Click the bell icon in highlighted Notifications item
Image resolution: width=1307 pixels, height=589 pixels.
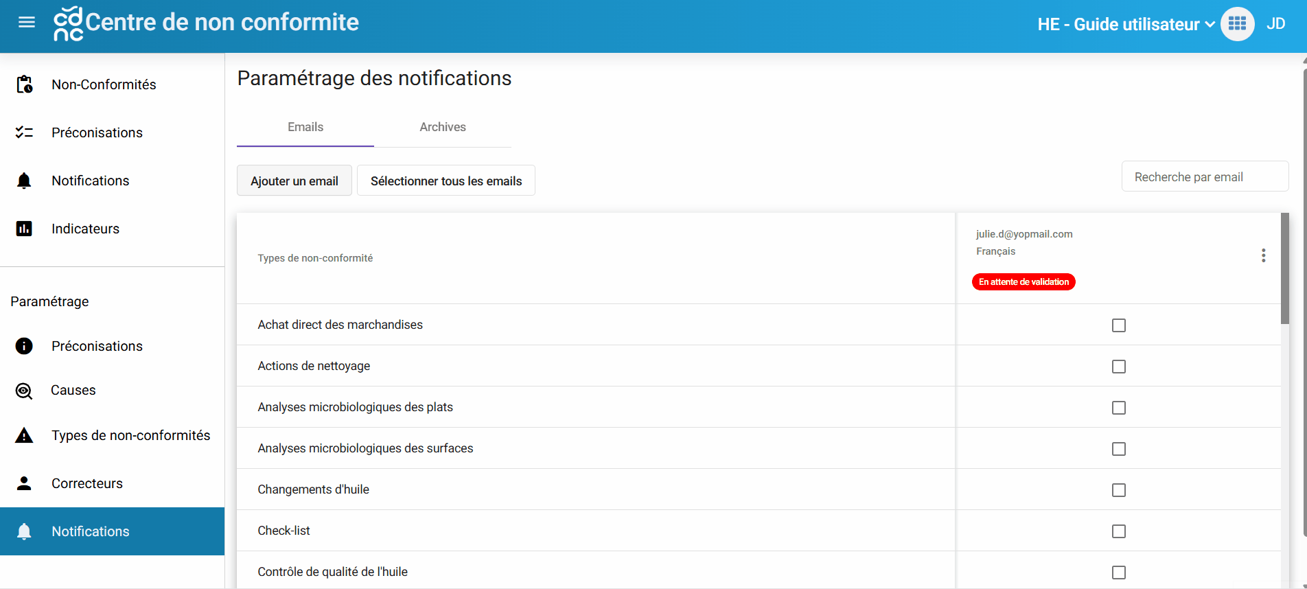24,531
